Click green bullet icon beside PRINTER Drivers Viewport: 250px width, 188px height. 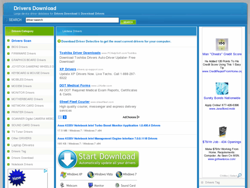click(x=9, y=112)
